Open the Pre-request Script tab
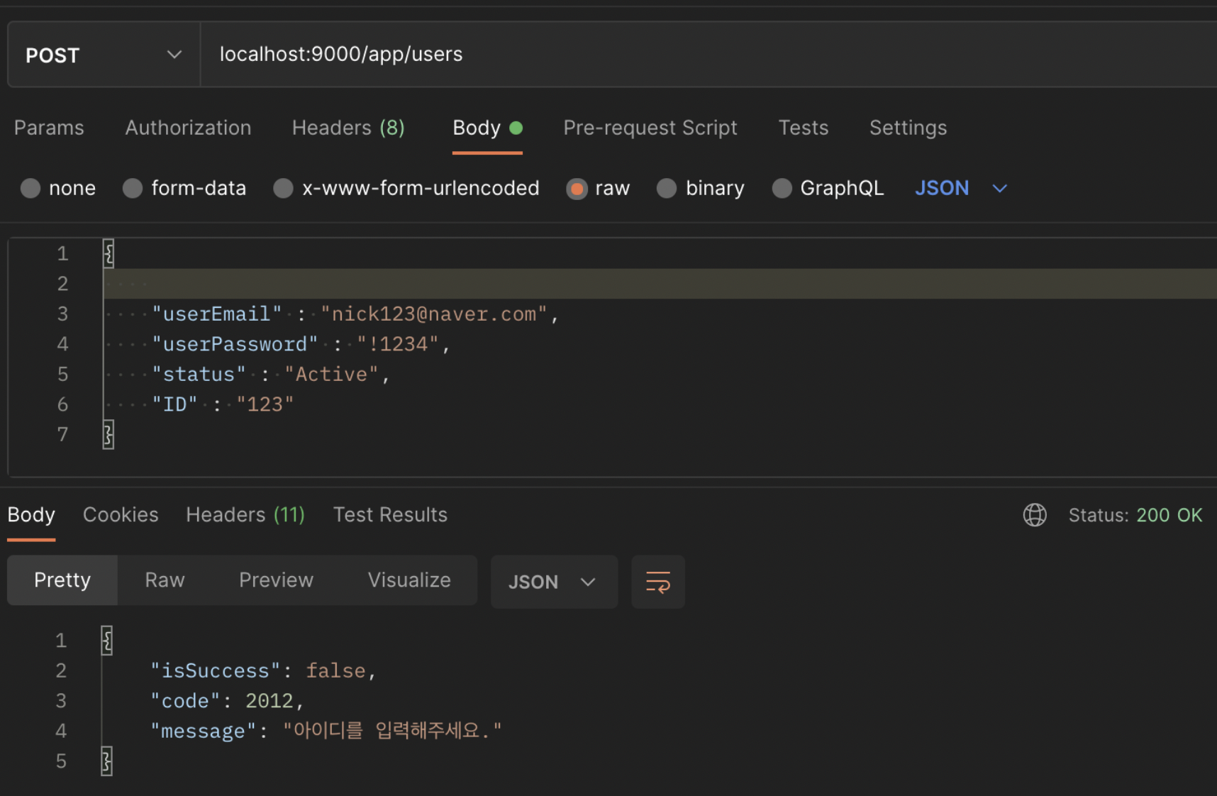Viewport: 1217px width, 796px height. 650,128
